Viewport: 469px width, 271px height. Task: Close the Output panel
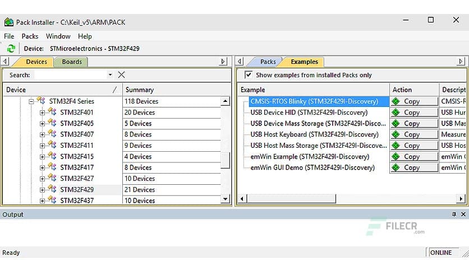tap(463, 214)
